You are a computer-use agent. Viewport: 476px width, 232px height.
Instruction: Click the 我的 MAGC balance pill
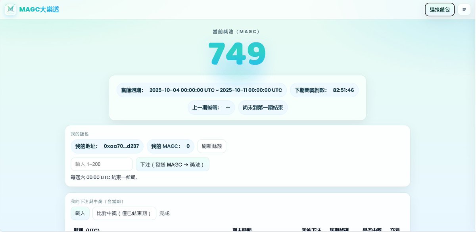tap(171, 146)
